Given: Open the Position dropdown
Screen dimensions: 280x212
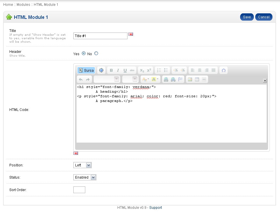Looking at the screenshot, I should pos(82,165).
